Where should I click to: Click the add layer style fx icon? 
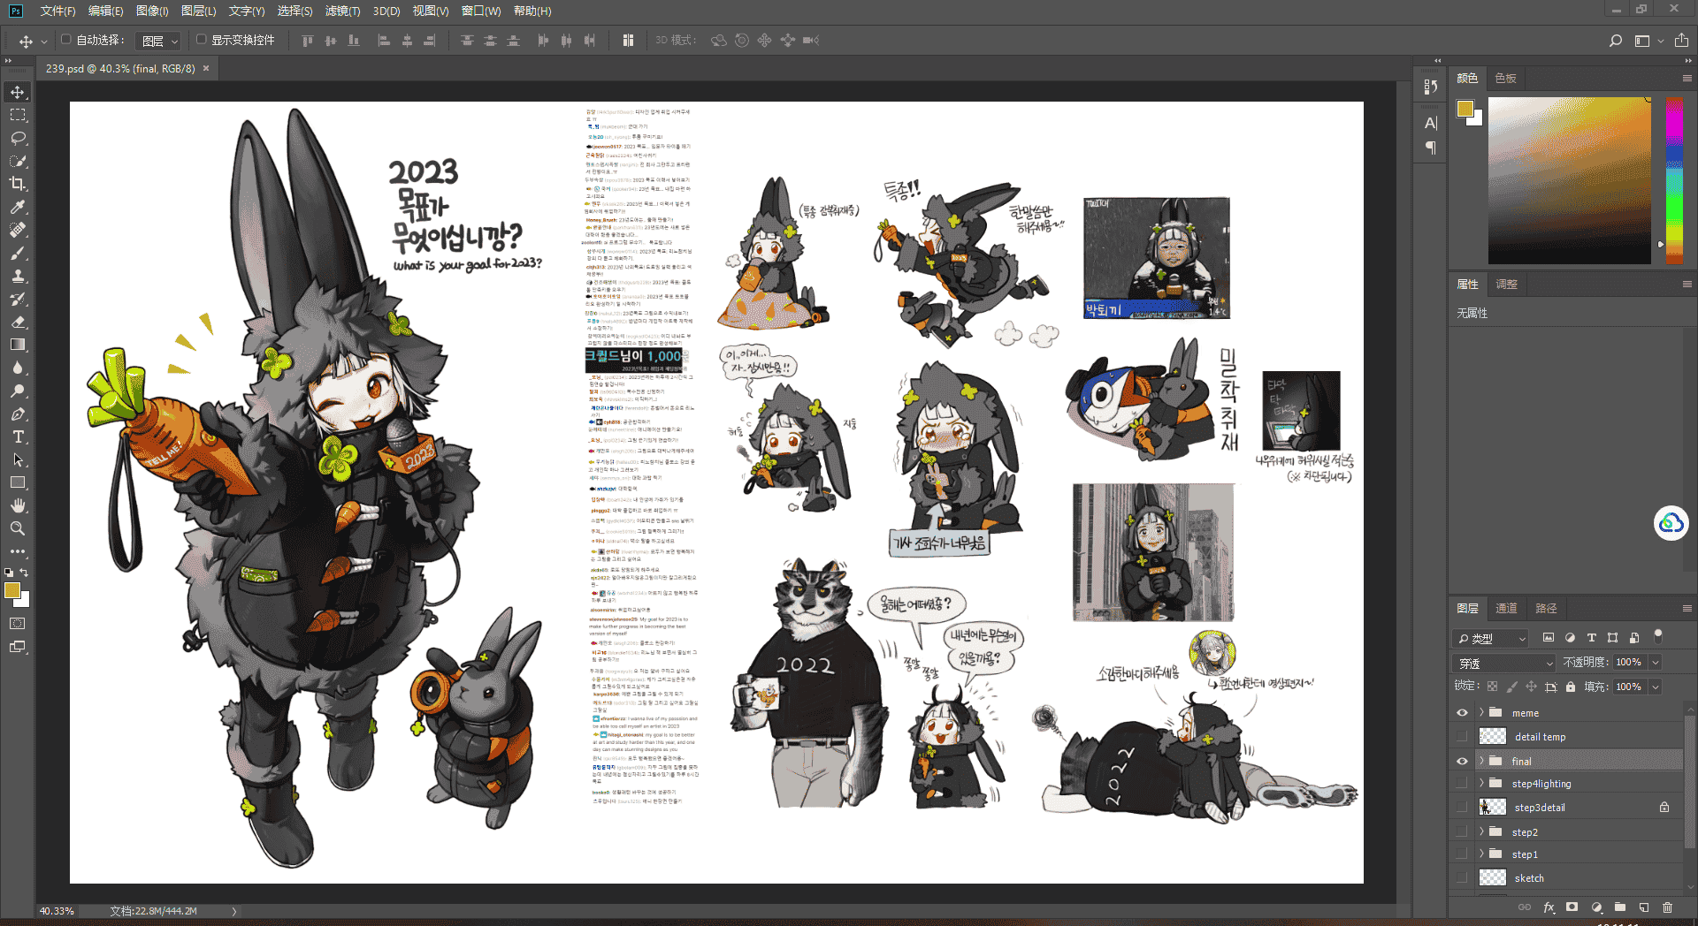tap(1549, 907)
